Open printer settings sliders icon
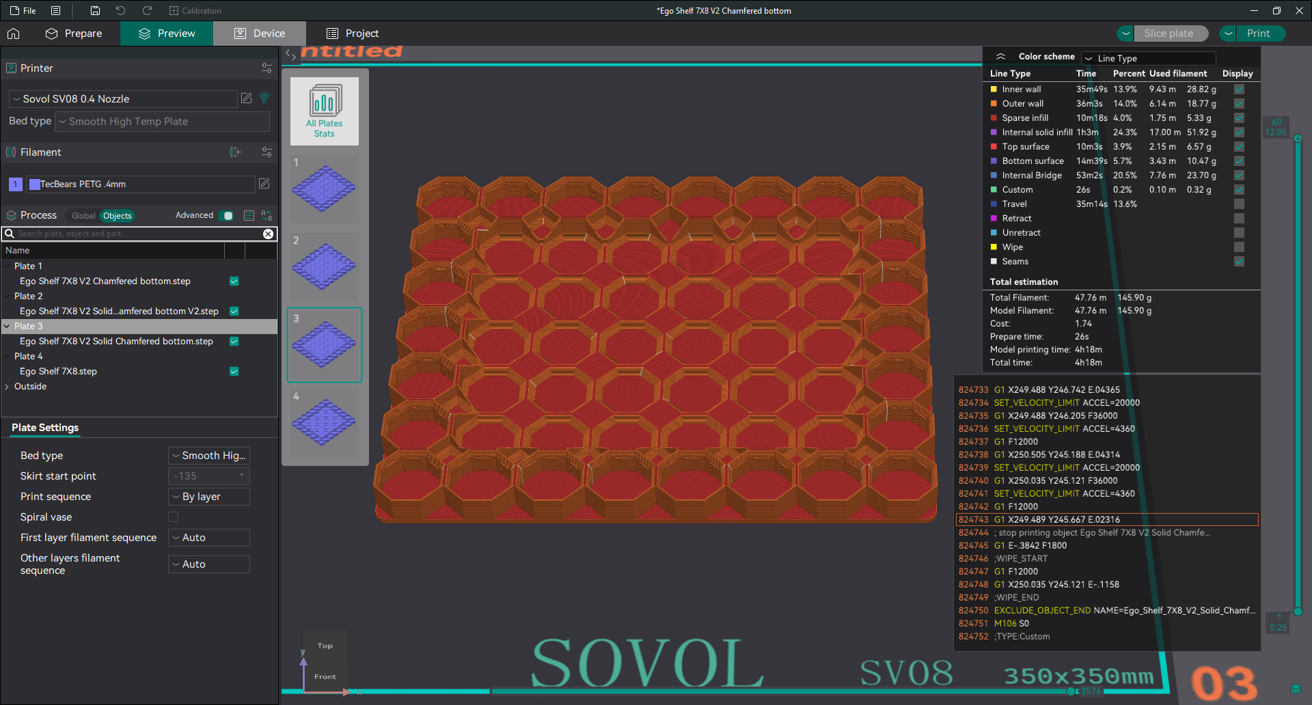 (x=266, y=68)
